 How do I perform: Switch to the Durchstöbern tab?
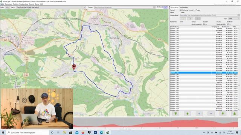pos(184,7)
